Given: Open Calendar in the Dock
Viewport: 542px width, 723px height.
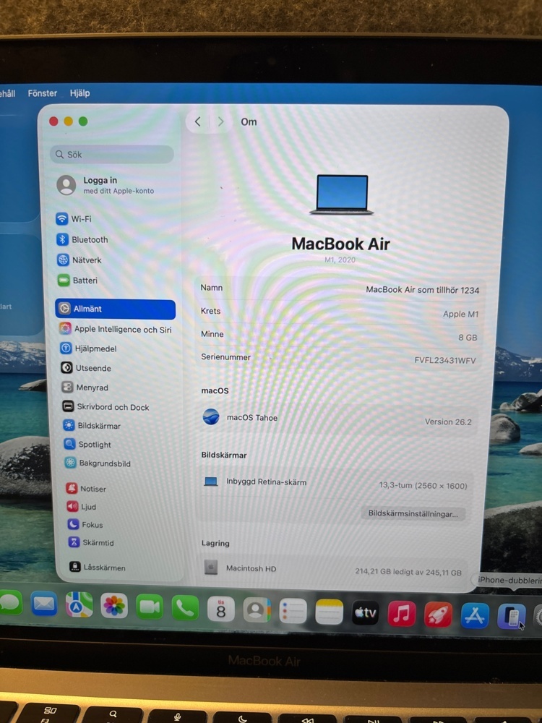Looking at the screenshot, I should 220,609.
